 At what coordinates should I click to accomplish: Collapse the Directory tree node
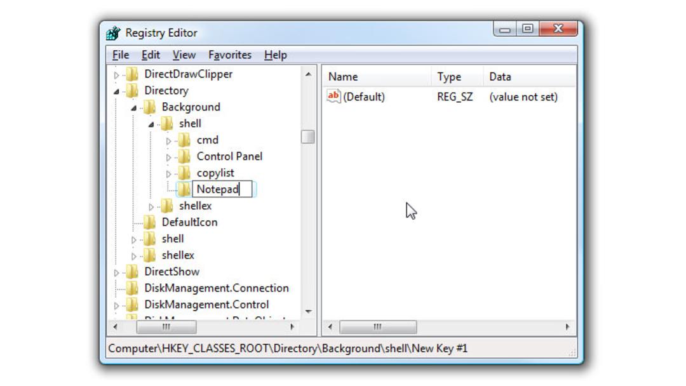tap(116, 91)
